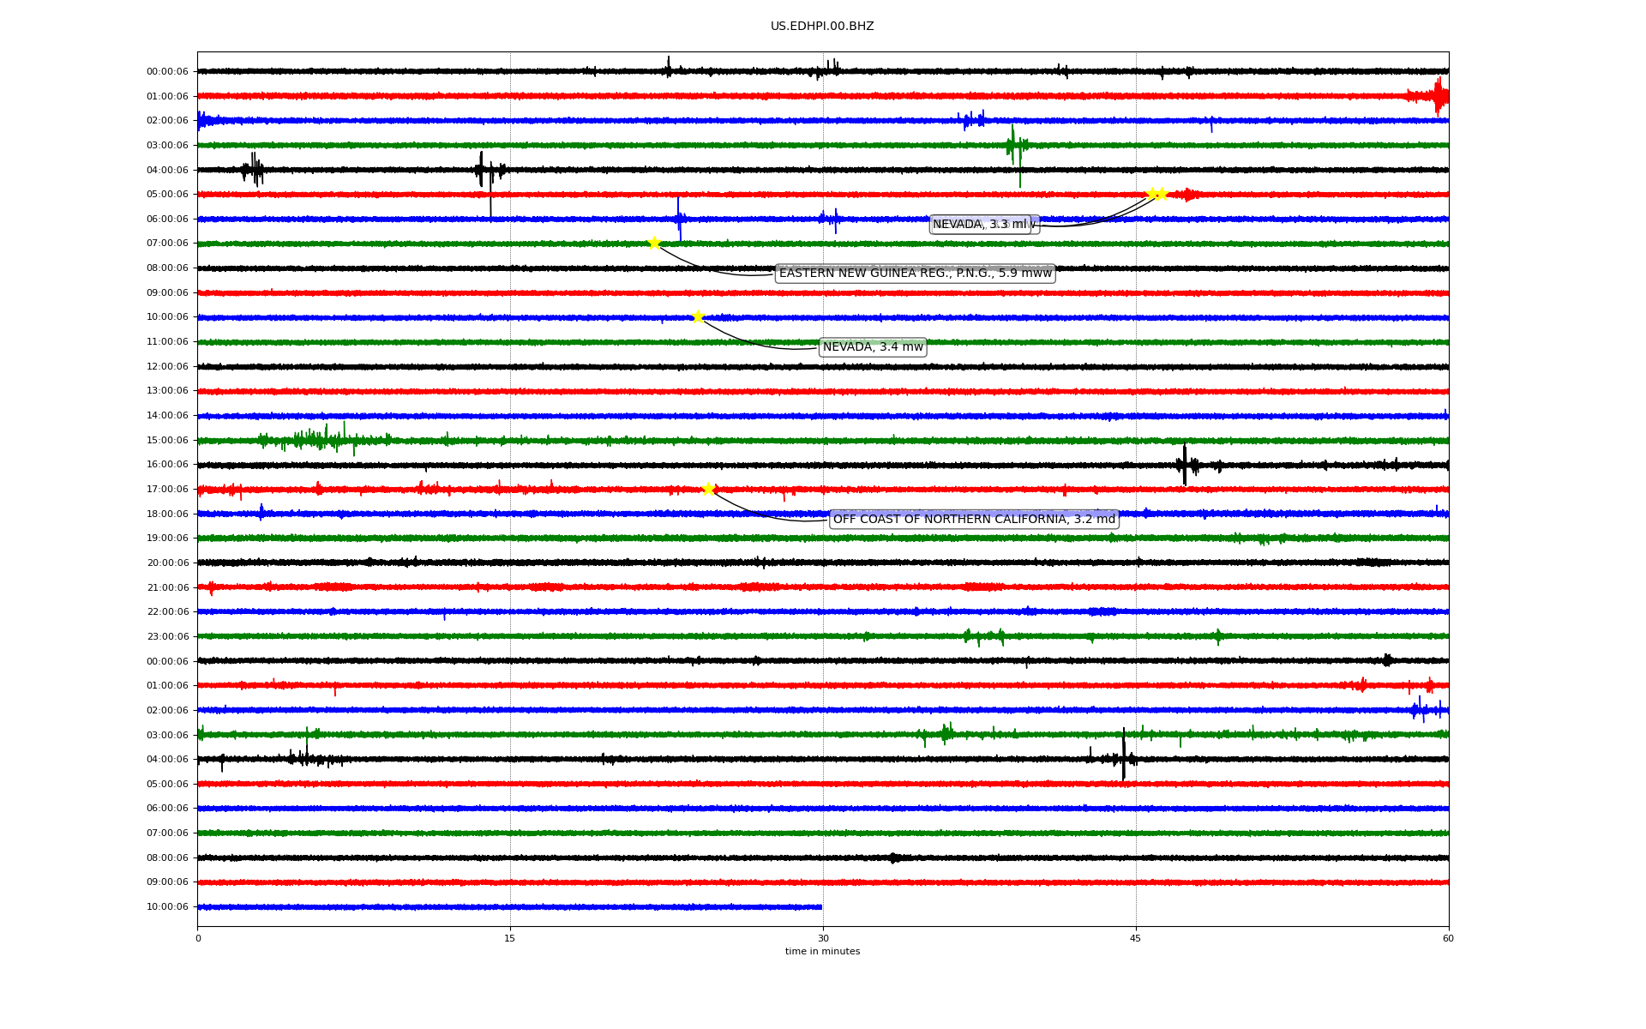1646x1029 pixels.
Task: Click the NEVADA, 3.4 mw annotation label
Action: [x=873, y=347]
